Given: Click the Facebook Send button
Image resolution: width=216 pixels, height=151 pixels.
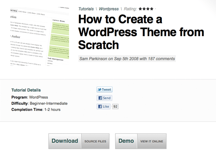Looking at the screenshot, I should (104, 98).
